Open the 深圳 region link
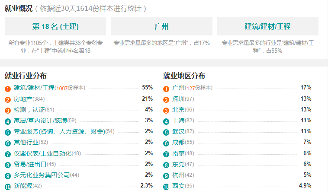Screen dimensions: 328x194 point(178,99)
